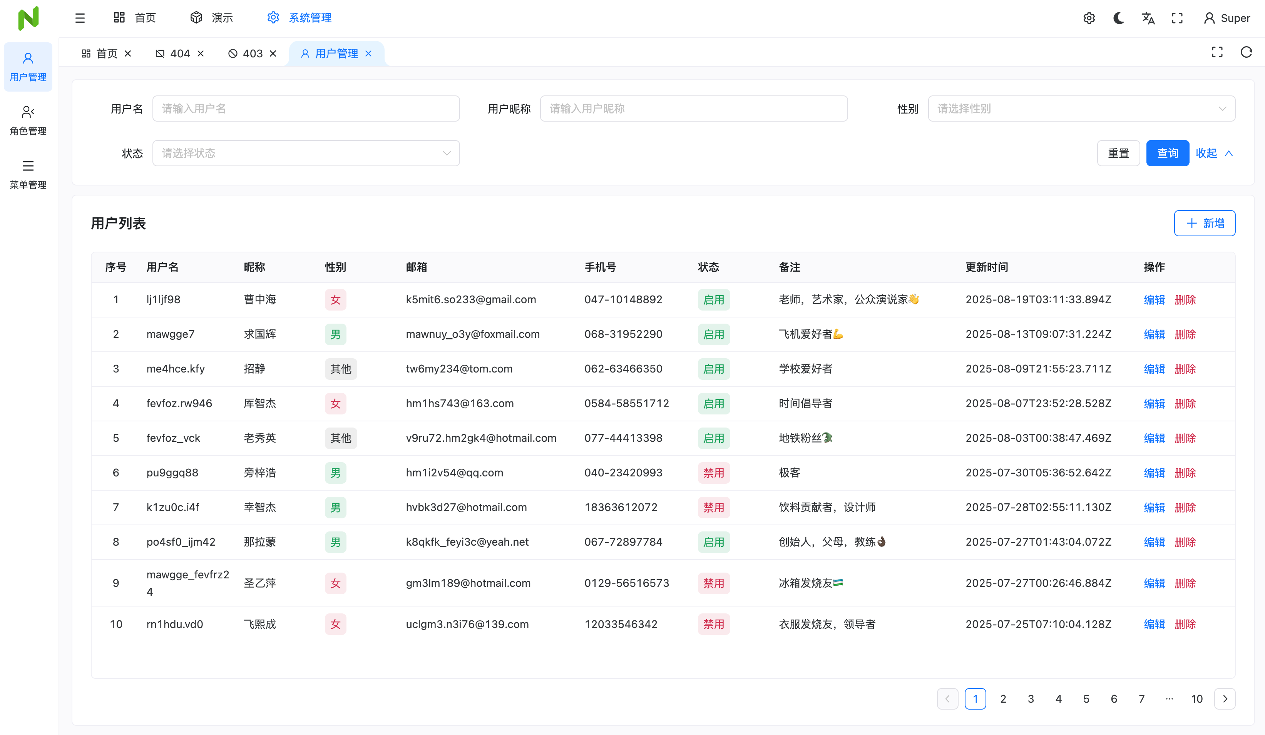Screen dimensions: 1265x735
Task: Open the 演示 demo menu icon
Action: (196, 17)
